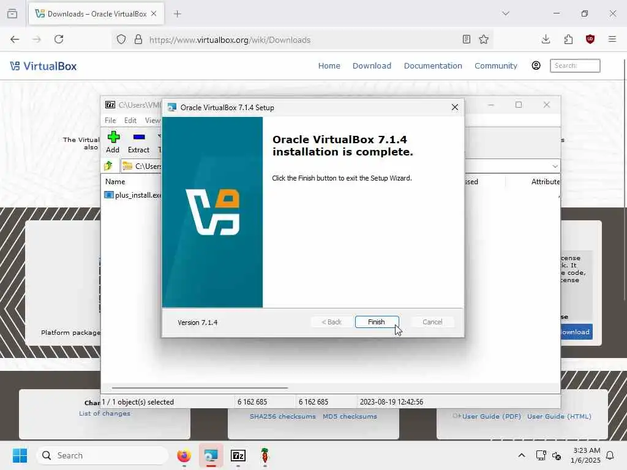Click the uBlock Origin extension icon
The height and width of the screenshot is (470, 627).
point(590,39)
